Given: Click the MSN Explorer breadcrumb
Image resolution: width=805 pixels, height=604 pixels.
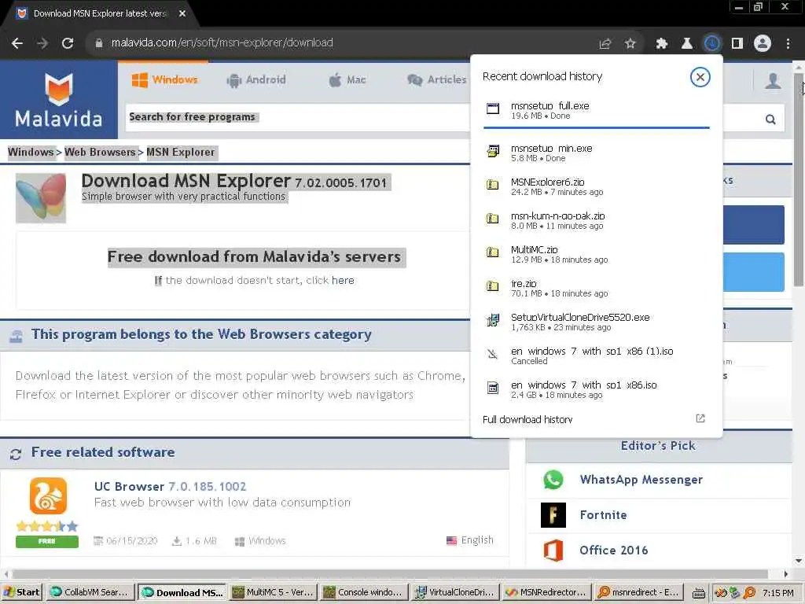Looking at the screenshot, I should click(181, 152).
